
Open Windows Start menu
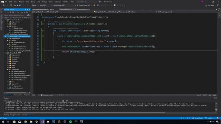(x=3, y=122)
